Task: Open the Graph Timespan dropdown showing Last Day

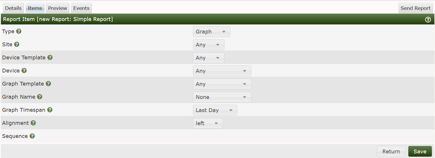Action: pyautogui.click(x=215, y=110)
